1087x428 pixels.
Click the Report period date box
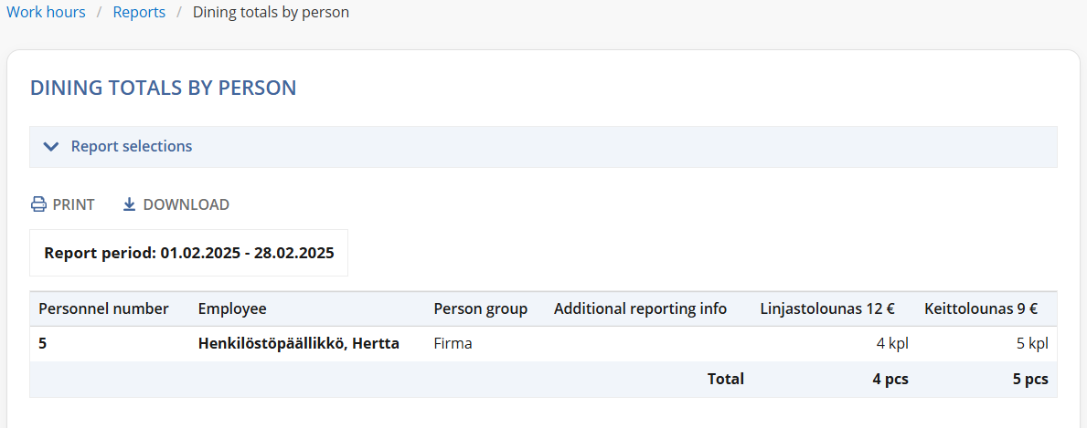[x=188, y=253]
